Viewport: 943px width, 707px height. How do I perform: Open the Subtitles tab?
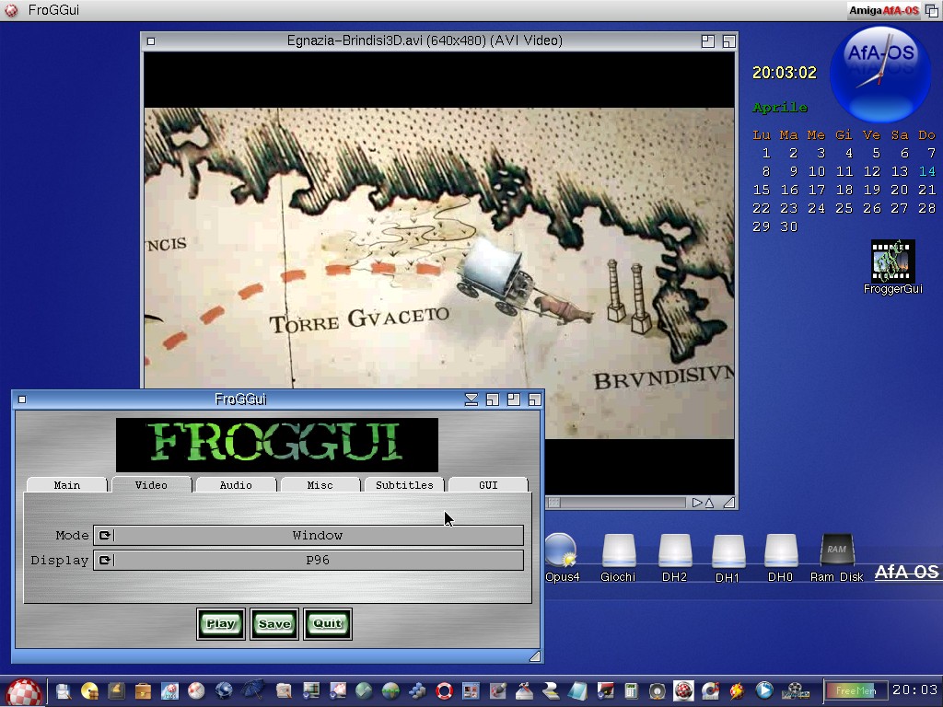(x=404, y=485)
